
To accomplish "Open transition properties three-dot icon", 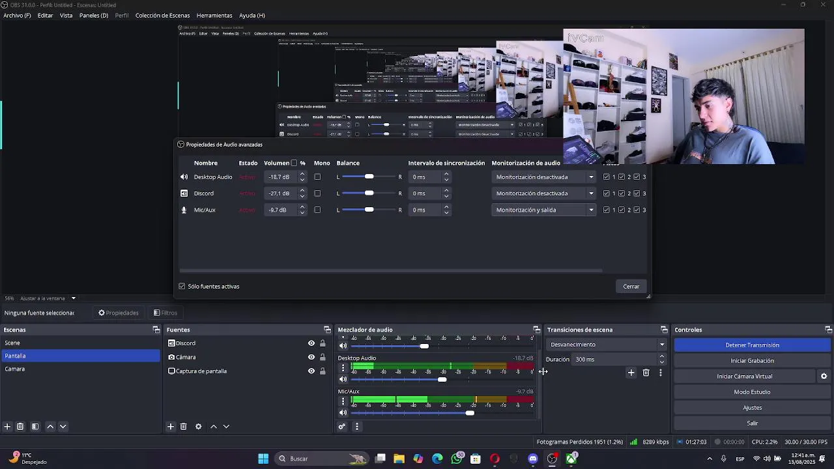I will [x=661, y=373].
